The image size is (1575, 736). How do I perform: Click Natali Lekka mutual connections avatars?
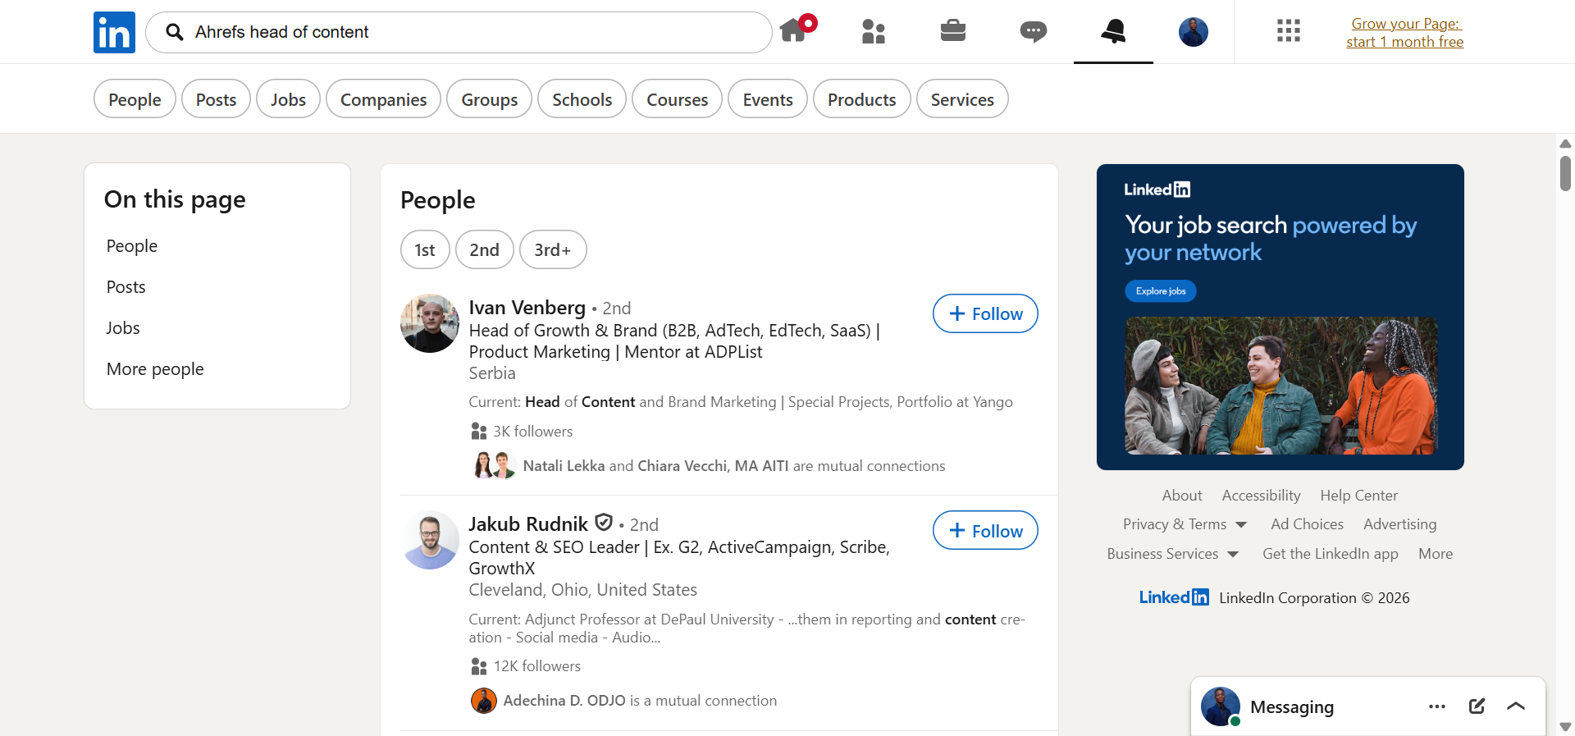(494, 465)
